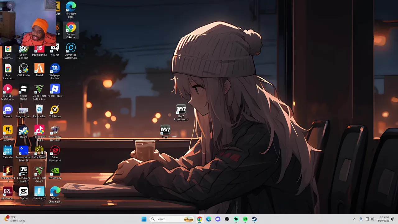Open the Recycle Bin
398x224 pixels.
(39, 111)
